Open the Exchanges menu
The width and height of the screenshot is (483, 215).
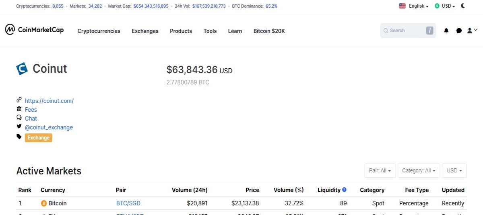pos(145,31)
